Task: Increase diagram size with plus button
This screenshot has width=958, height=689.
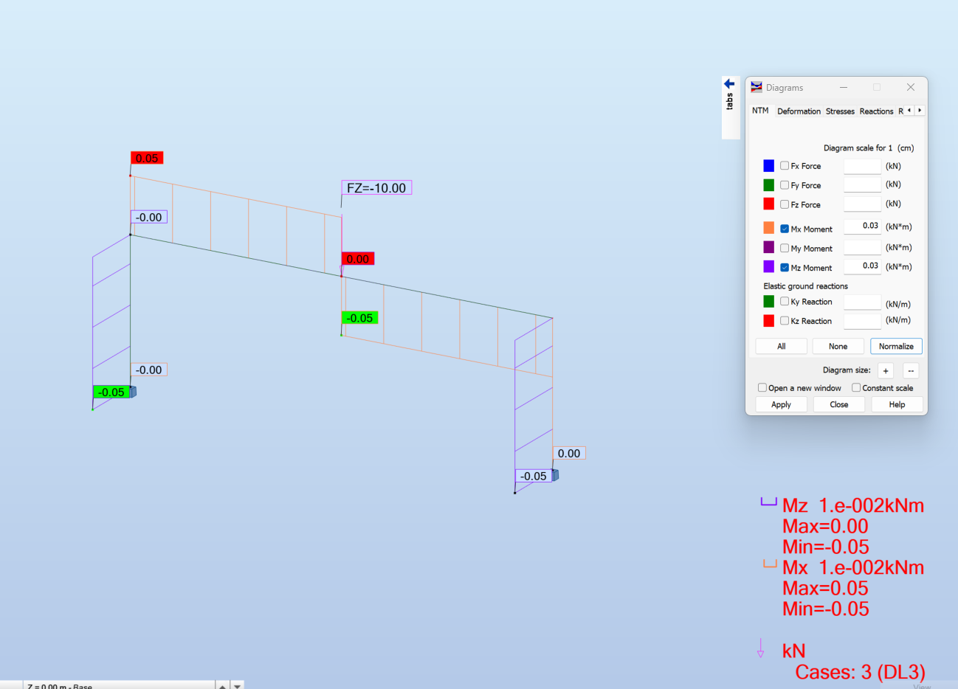Action: (886, 370)
